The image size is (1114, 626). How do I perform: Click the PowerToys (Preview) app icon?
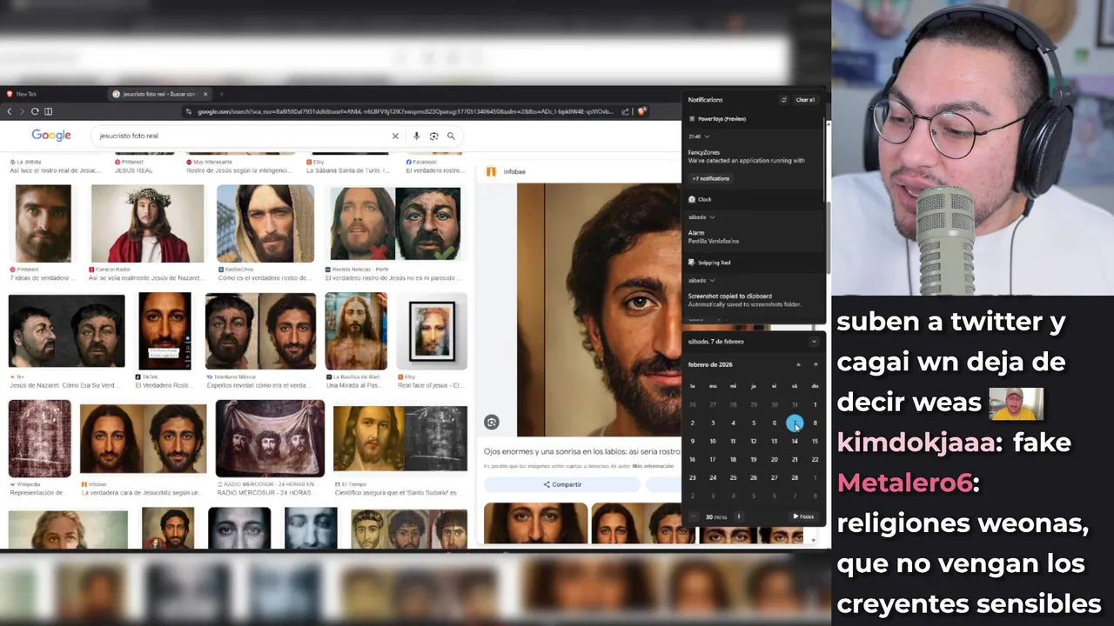click(x=692, y=118)
